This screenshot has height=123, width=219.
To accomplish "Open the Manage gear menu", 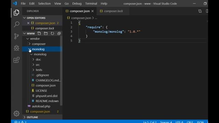I will 16,113.
